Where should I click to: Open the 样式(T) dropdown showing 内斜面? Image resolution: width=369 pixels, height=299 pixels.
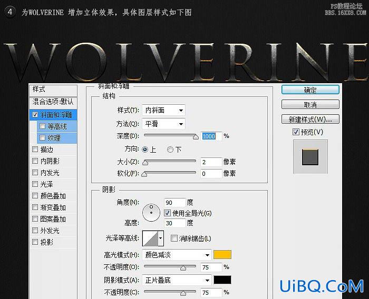pyautogui.click(x=163, y=110)
